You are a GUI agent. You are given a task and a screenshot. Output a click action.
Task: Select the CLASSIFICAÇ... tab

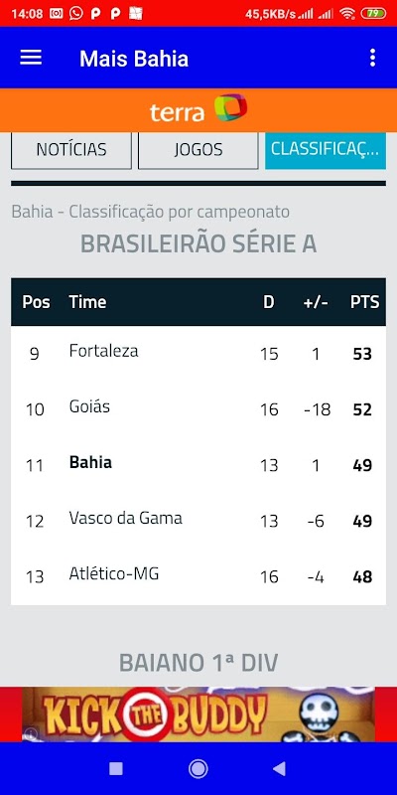(x=326, y=150)
